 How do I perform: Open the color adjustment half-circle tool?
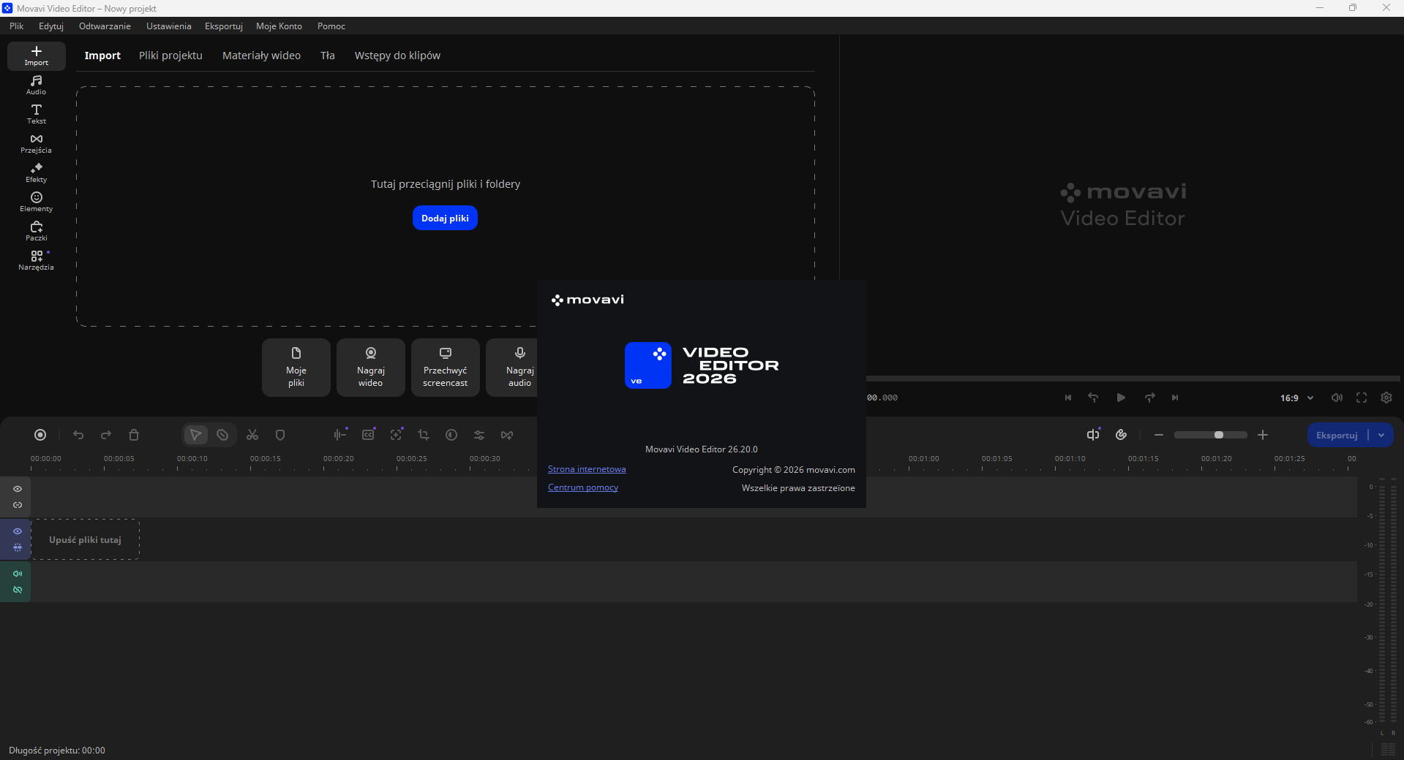point(451,435)
